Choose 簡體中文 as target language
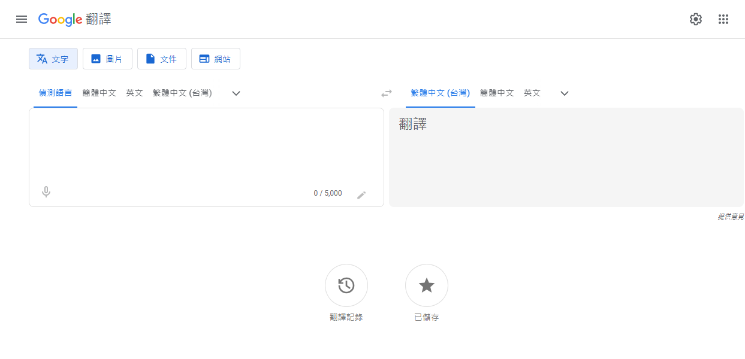745x359 pixels. coord(497,93)
